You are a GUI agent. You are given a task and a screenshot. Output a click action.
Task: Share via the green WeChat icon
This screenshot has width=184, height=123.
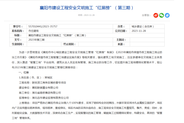(x=162, y=15)
